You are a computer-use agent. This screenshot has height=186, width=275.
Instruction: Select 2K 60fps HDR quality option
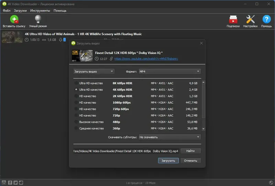point(76,96)
